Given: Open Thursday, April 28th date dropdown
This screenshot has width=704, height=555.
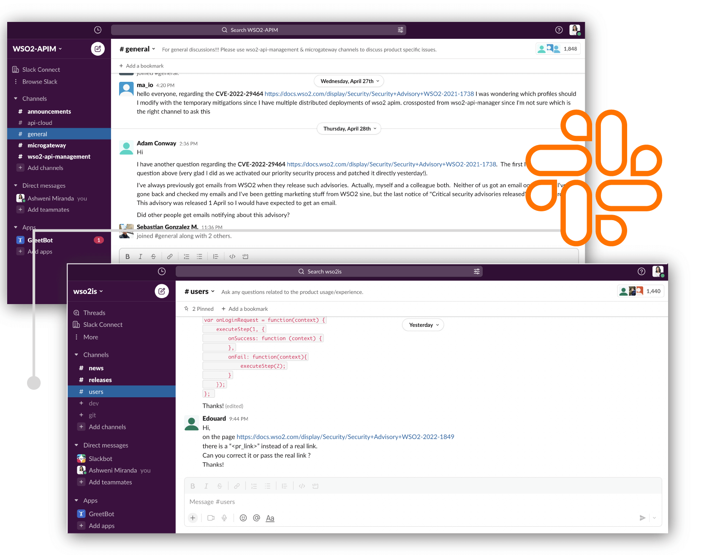Looking at the screenshot, I should 349,129.
